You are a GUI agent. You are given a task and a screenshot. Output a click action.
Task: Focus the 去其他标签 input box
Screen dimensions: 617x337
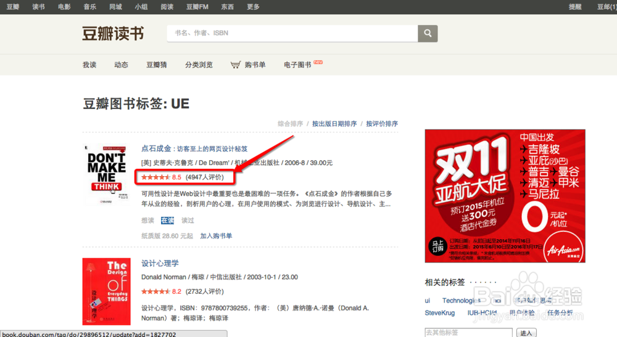(468, 332)
